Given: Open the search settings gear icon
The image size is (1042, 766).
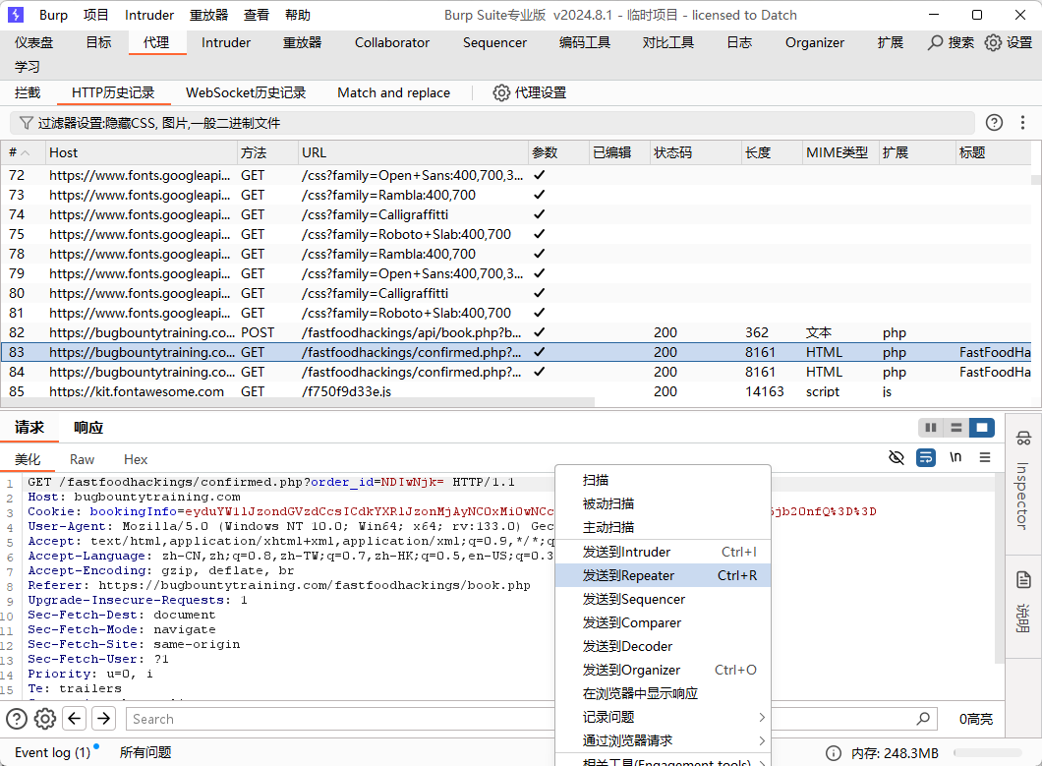Looking at the screenshot, I should point(44,719).
